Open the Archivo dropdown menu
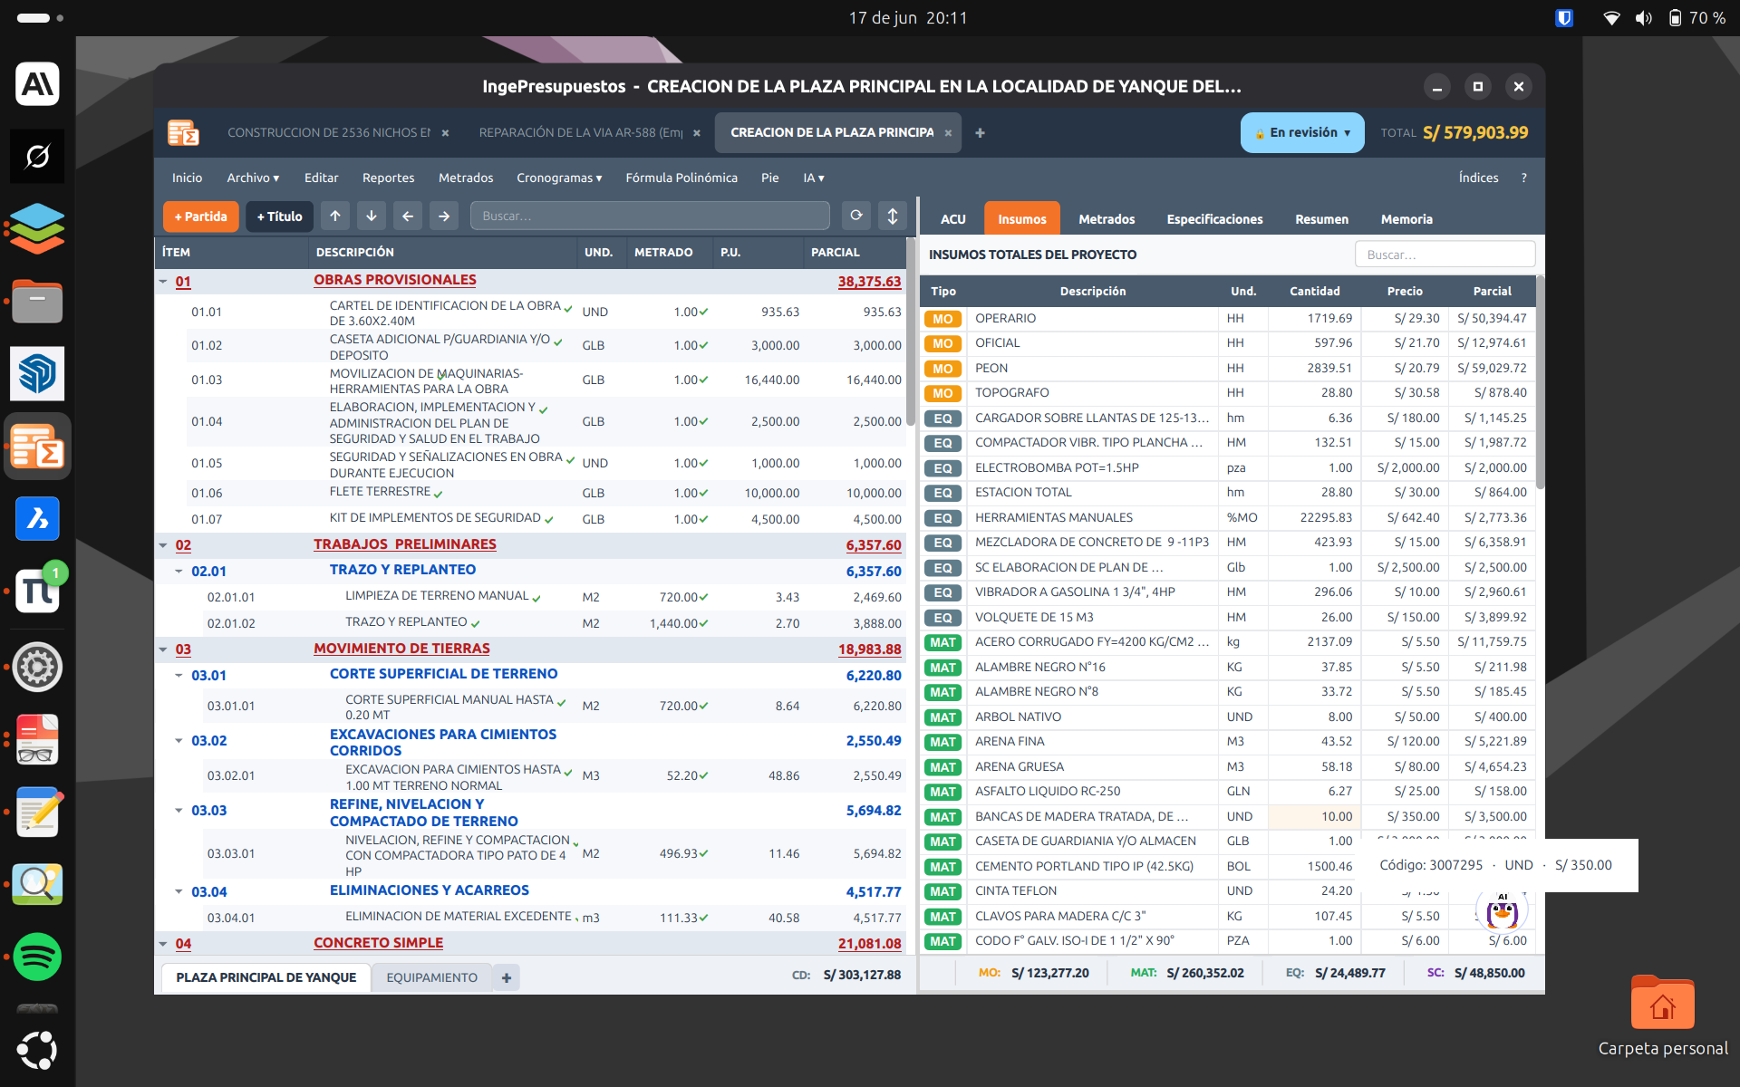Image resolution: width=1740 pixels, height=1087 pixels. click(x=253, y=178)
